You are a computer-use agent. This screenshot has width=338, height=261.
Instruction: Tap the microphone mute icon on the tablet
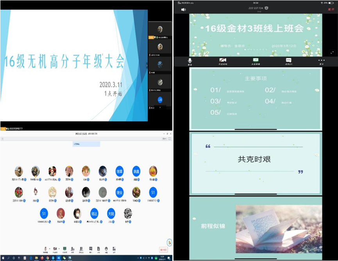190,61
